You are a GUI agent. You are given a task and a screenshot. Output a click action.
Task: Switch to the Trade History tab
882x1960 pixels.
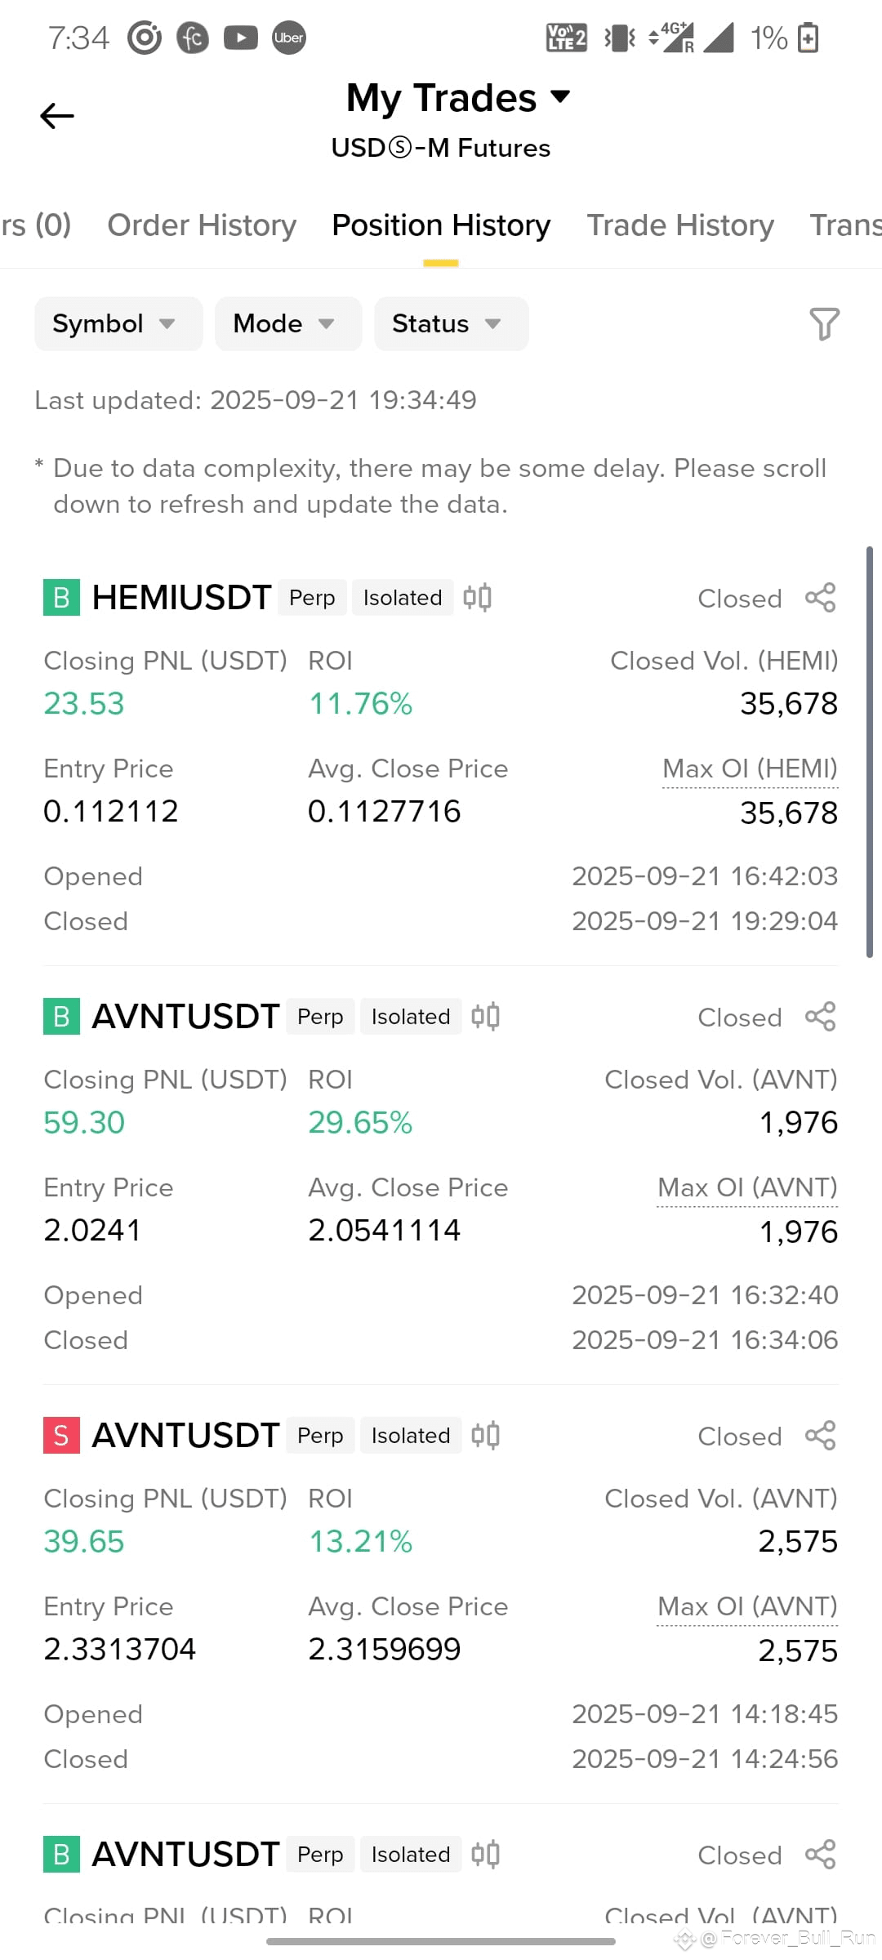coord(680,225)
